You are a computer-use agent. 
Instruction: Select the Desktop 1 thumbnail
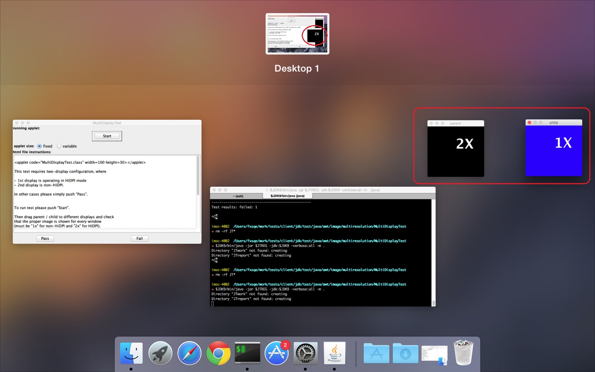click(297, 34)
